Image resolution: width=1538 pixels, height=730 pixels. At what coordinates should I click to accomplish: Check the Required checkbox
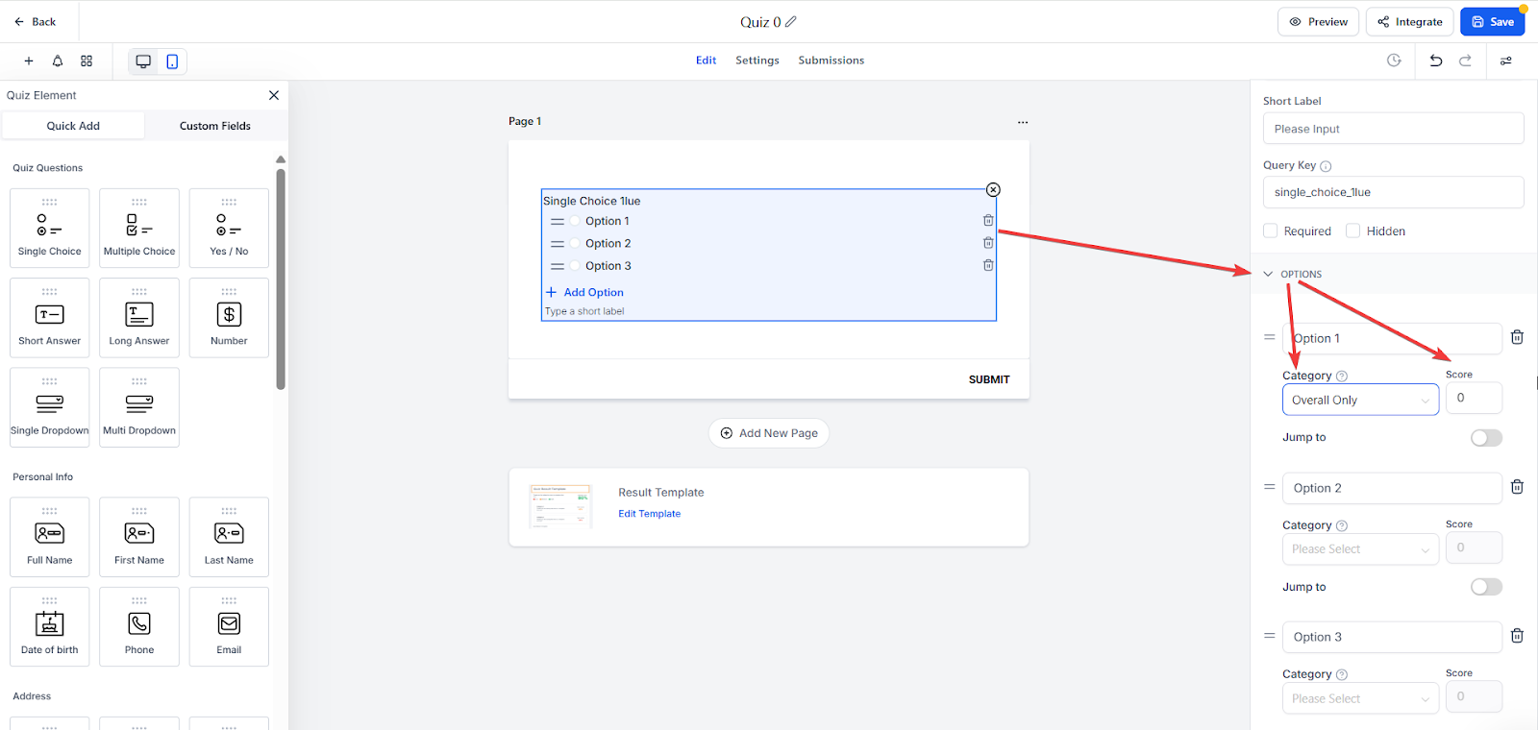[x=1271, y=231]
